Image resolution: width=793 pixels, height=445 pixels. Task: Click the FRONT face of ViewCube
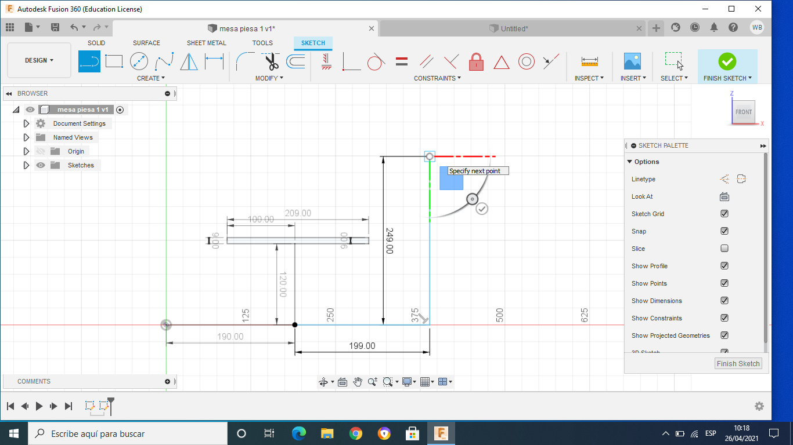coord(743,112)
